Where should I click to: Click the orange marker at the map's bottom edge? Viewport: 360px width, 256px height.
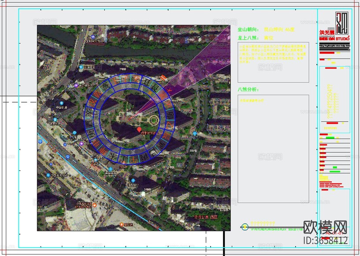tap(122, 224)
